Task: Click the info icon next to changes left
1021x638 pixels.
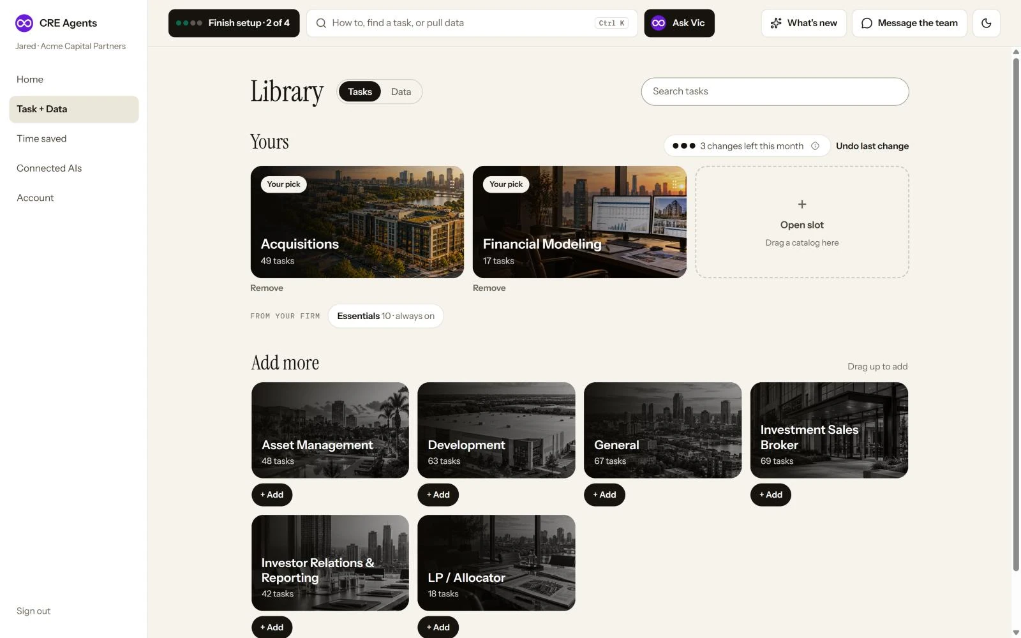Action: tap(815, 145)
